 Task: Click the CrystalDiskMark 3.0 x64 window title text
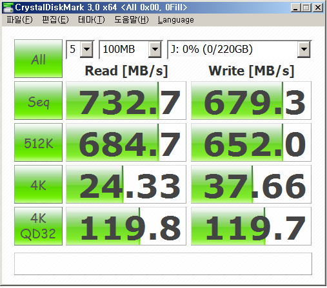click(101, 8)
